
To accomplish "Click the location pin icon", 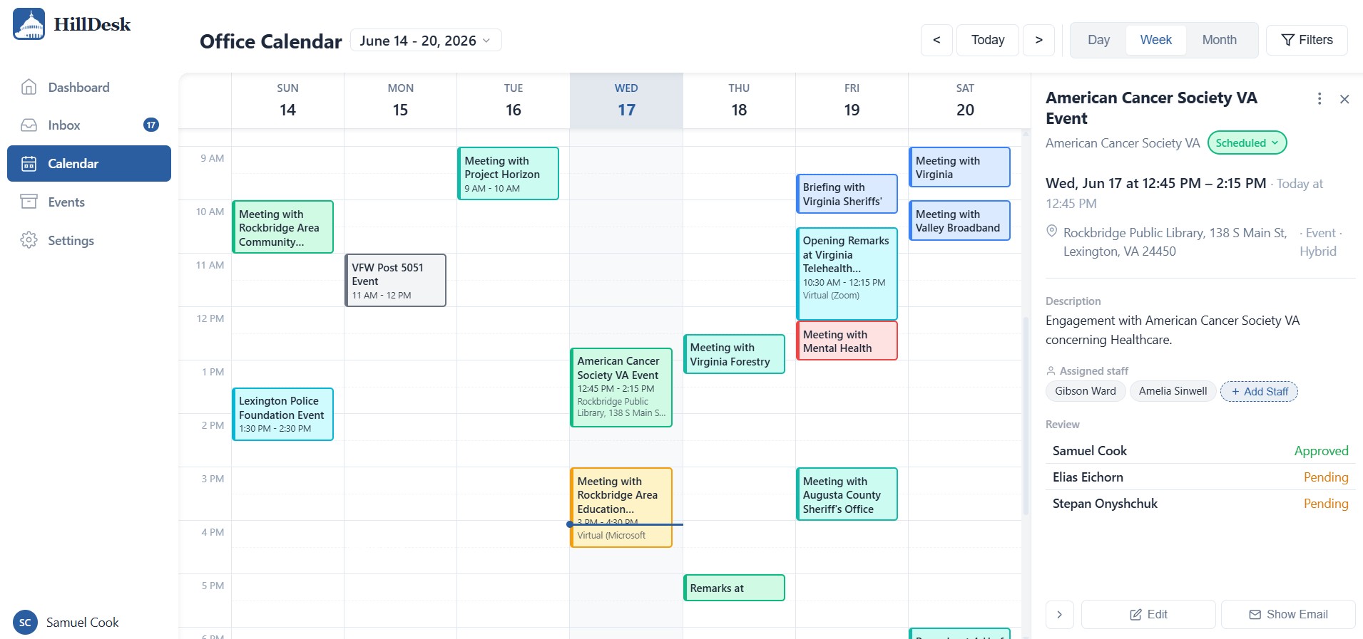I will click(x=1051, y=232).
